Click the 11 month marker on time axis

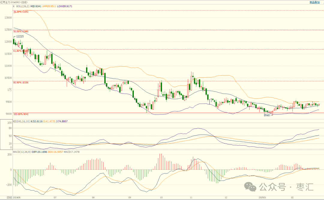191,198
